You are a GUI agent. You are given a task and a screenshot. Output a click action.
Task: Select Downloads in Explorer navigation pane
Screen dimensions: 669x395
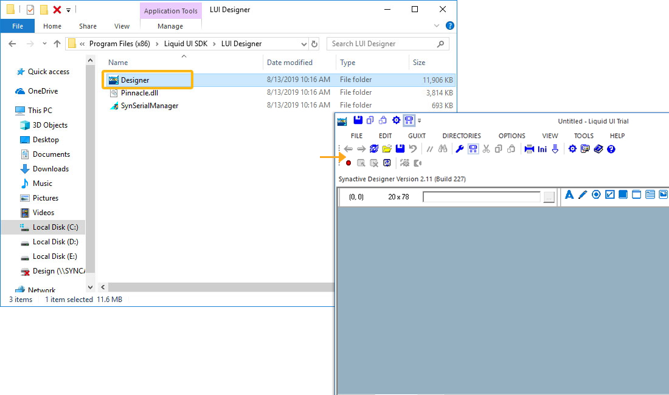point(50,169)
